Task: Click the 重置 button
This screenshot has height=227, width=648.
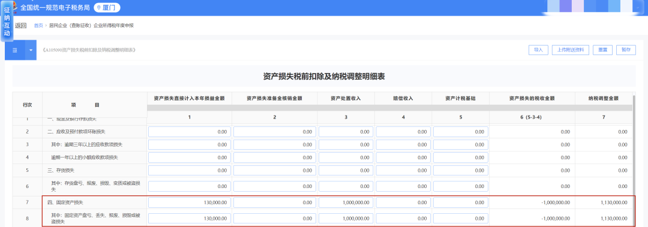Action: 602,50
